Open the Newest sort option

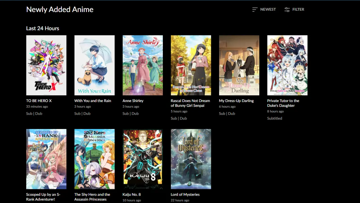pyautogui.click(x=264, y=10)
